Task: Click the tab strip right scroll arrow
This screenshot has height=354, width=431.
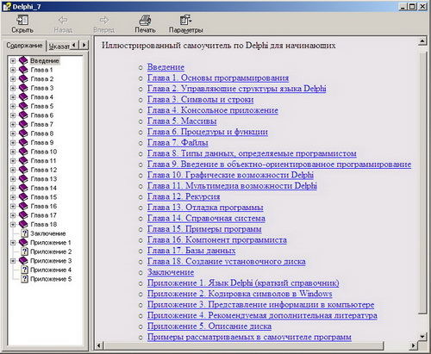Action: point(84,45)
